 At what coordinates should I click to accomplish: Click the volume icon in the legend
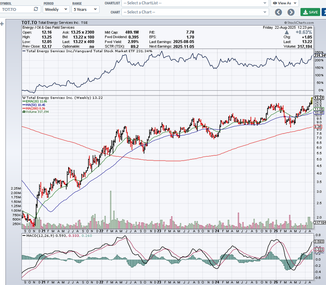click(x=24, y=112)
